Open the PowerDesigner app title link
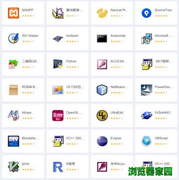179x180 pixels. tap(164, 87)
